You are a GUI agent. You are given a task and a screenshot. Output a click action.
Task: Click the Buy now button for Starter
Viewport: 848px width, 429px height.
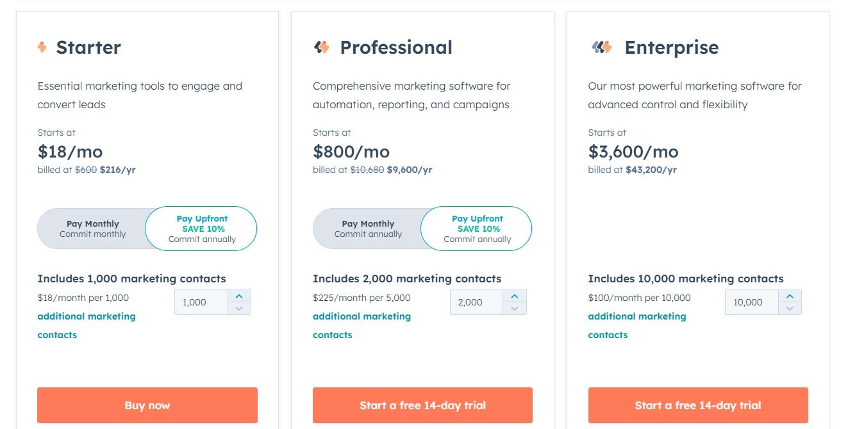(147, 405)
